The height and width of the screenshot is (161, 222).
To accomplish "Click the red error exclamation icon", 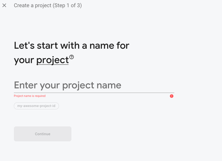I will coord(172,96).
